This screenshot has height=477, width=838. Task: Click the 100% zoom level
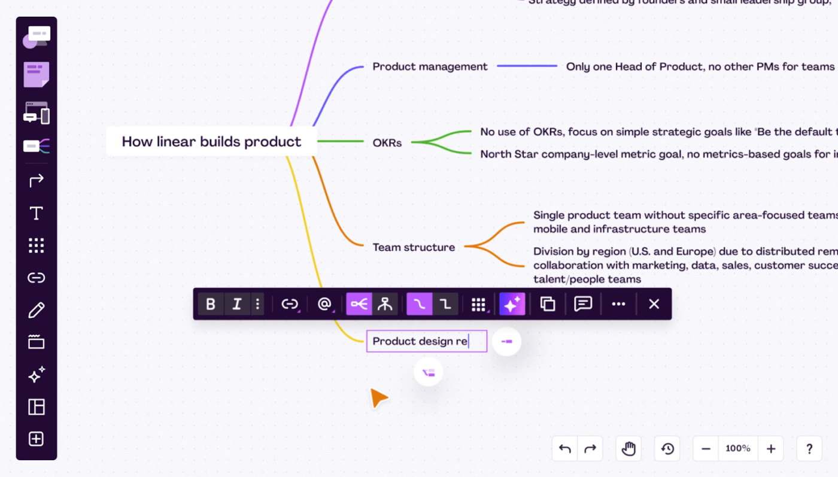pyautogui.click(x=738, y=448)
